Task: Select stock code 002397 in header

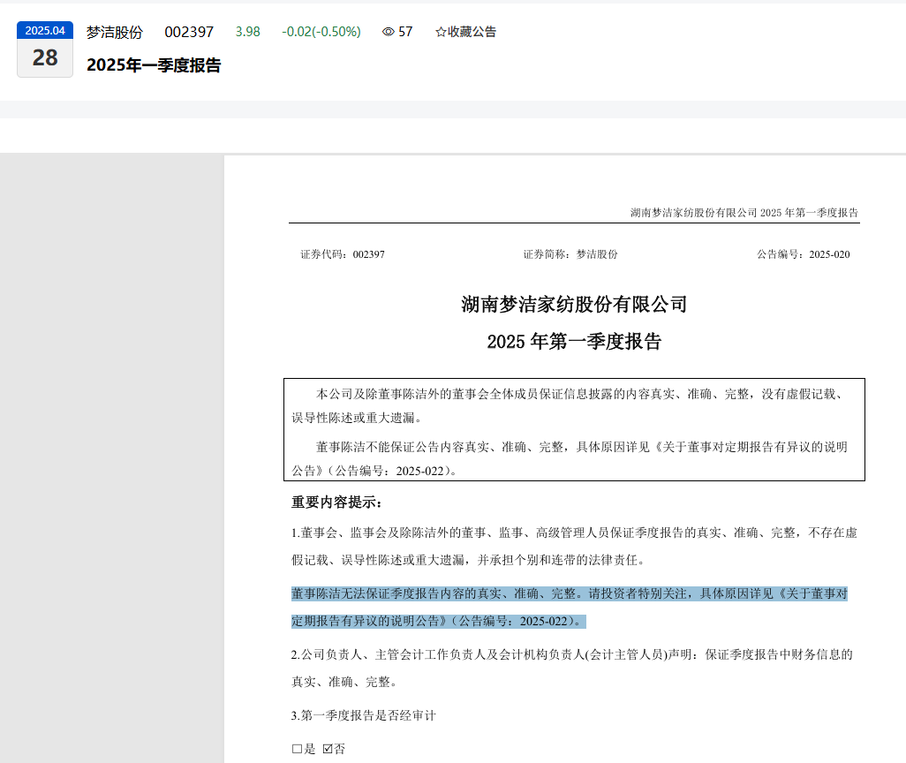Action: 189,33
